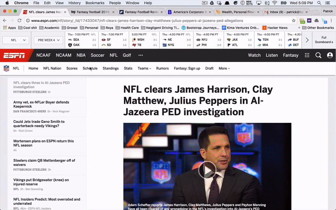Open the People menu
The width and height of the screenshot is (336, 210).
(x=115, y=3)
